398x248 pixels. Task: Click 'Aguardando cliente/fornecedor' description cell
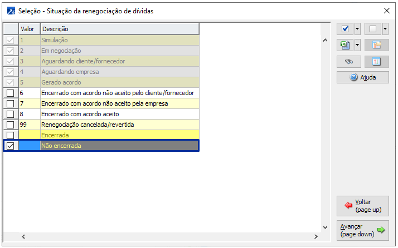click(120, 61)
